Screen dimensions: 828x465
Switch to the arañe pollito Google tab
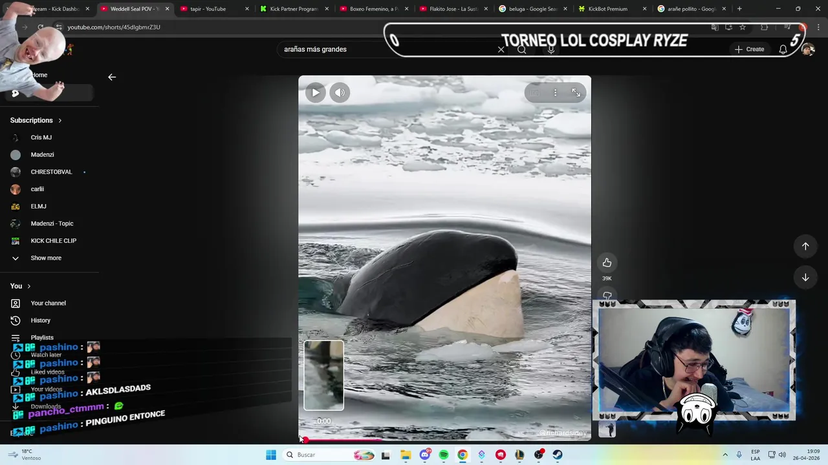point(691,9)
